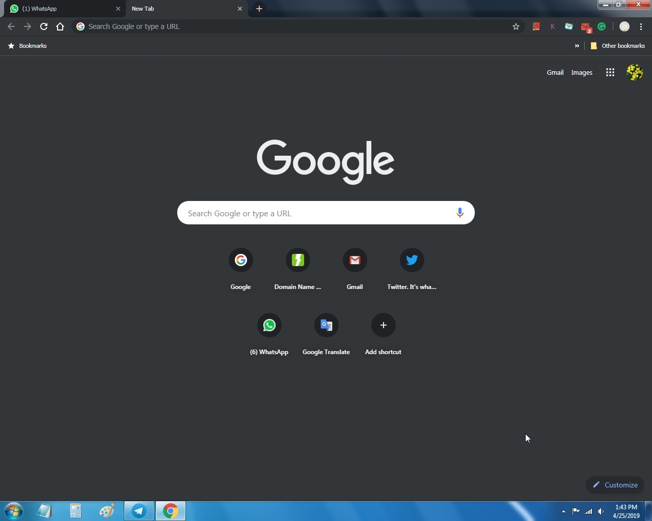
Task: Close the WhatsApp tab
Action: click(118, 9)
